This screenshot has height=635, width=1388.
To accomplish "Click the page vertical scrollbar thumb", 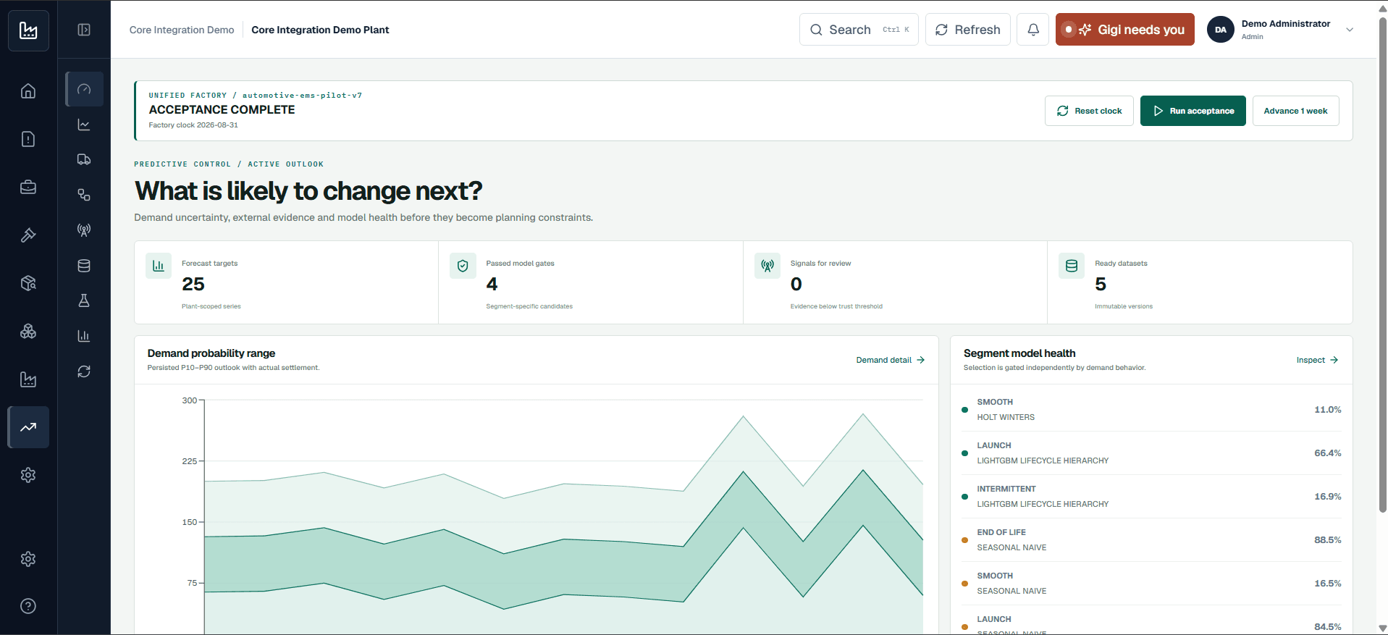I will pos(1382,264).
